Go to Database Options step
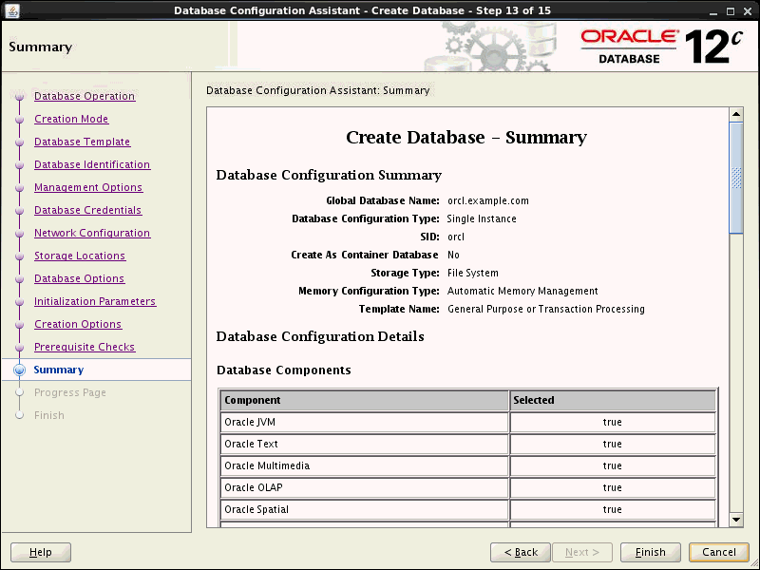Image resolution: width=760 pixels, height=570 pixels. 79,278
